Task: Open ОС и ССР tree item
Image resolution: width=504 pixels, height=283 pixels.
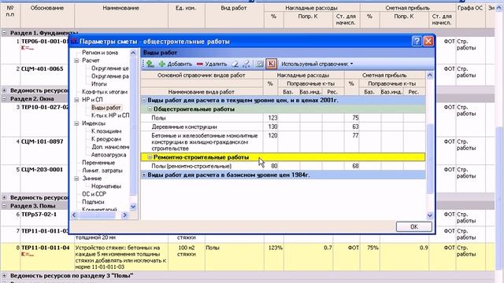Action: tap(94, 194)
